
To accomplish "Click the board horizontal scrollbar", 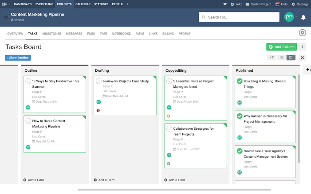I will (174, 190).
